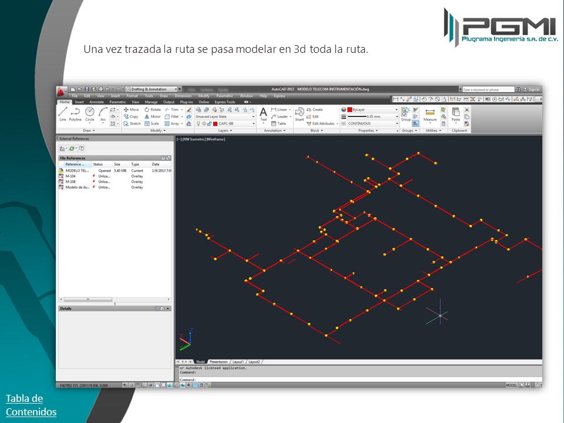Image resolution: width=564 pixels, height=423 pixels.
Task: Click the Mirror tool
Action: (x=153, y=116)
